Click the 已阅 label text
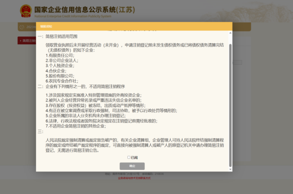This screenshot has width=293, height=194. pyautogui.click(x=134, y=157)
